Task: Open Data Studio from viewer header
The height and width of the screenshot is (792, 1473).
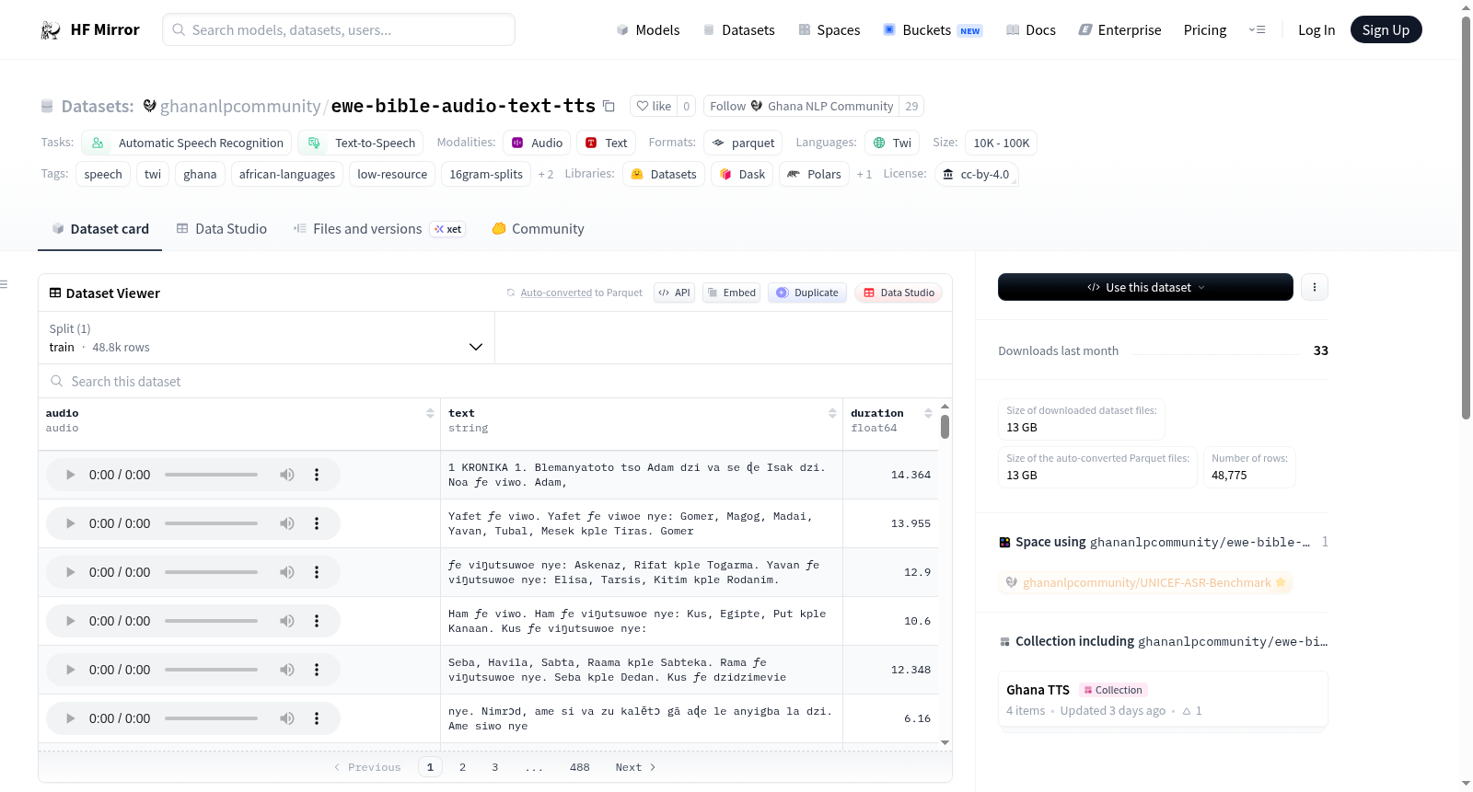Action: pyautogui.click(x=899, y=293)
